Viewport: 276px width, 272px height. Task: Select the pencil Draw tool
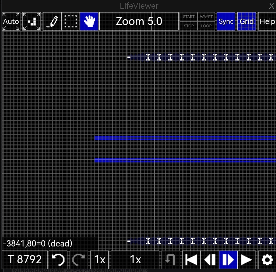[x=52, y=21]
